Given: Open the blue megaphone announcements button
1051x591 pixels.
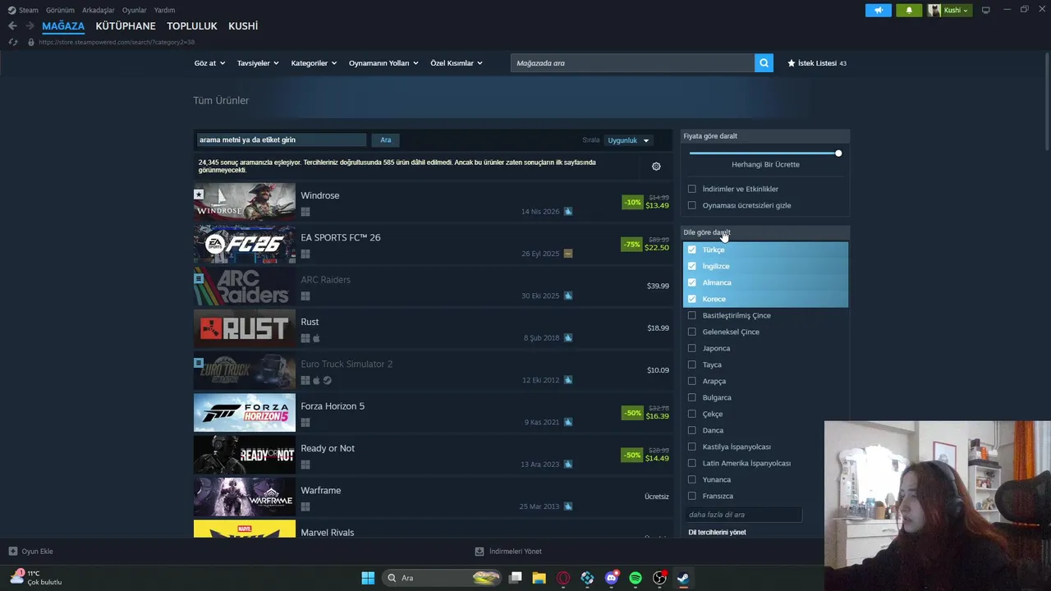Looking at the screenshot, I should pos(878,10).
